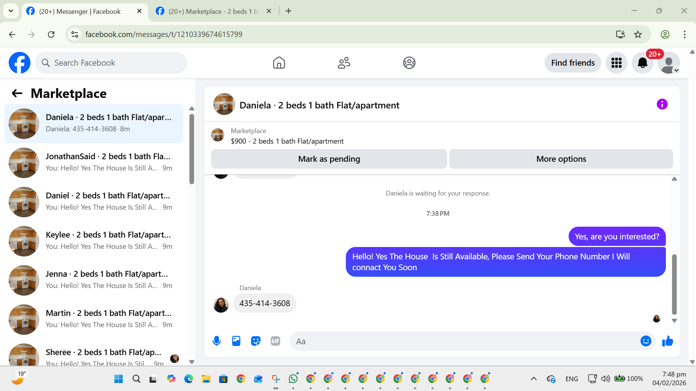Open Keylee conversation

coord(94,241)
